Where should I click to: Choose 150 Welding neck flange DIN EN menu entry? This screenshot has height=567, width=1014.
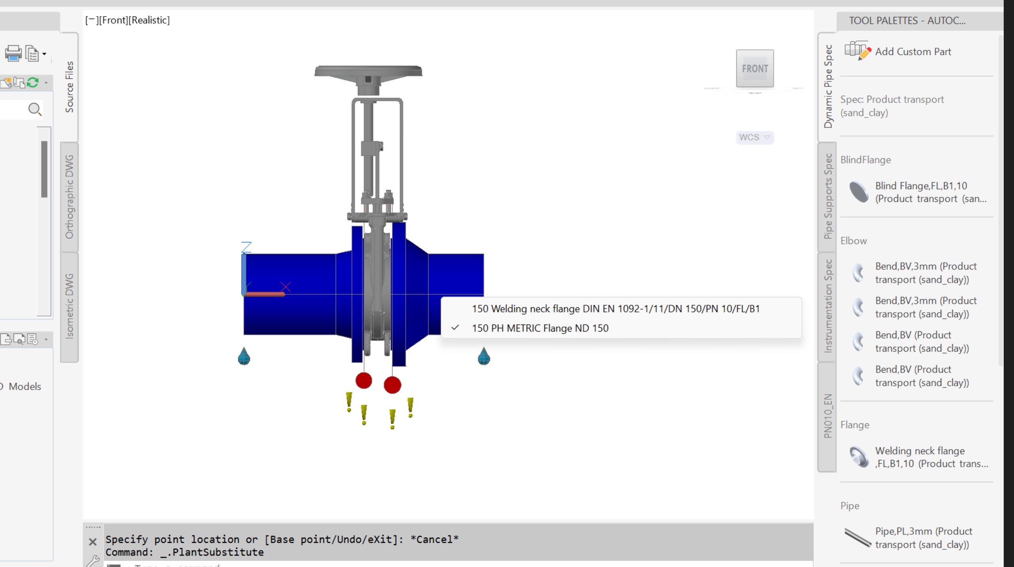(615, 309)
